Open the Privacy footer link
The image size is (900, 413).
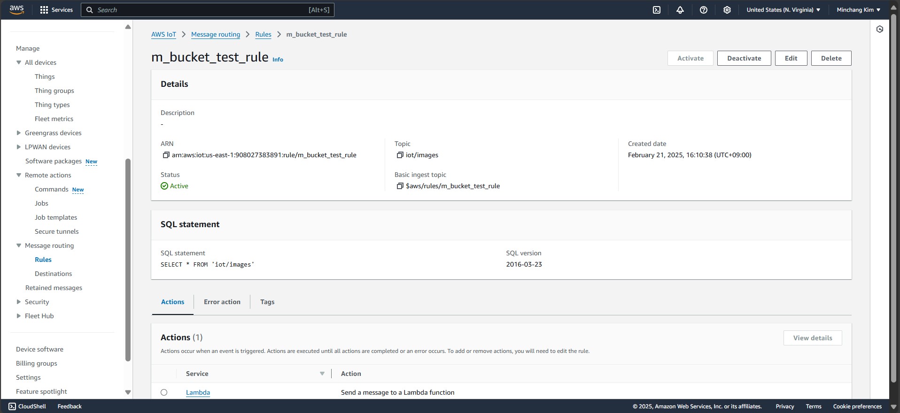click(785, 406)
